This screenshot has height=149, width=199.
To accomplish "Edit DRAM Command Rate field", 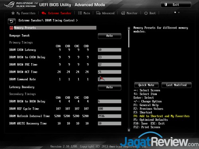I will click(x=109, y=79).
